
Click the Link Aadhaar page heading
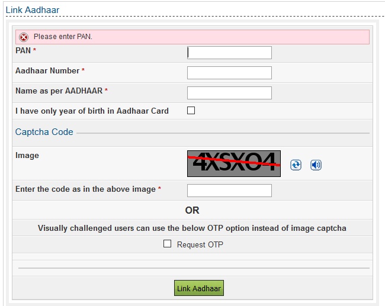coord(32,10)
